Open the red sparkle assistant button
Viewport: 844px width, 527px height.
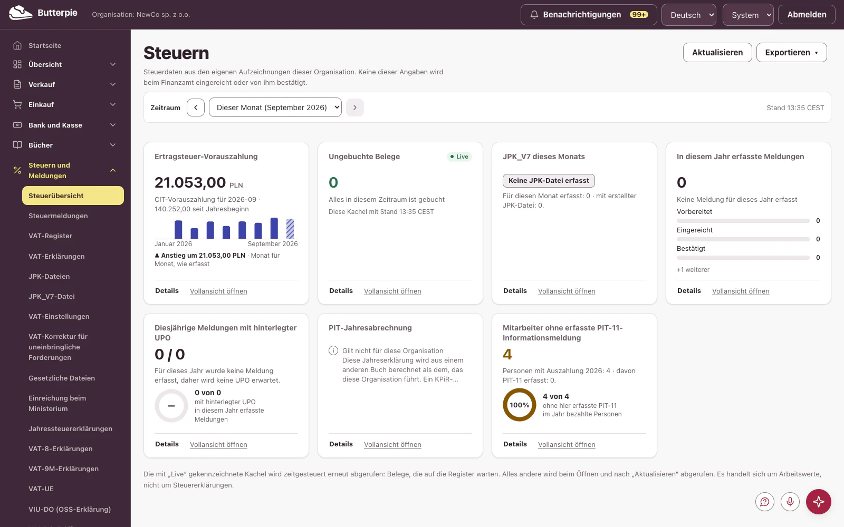point(819,502)
